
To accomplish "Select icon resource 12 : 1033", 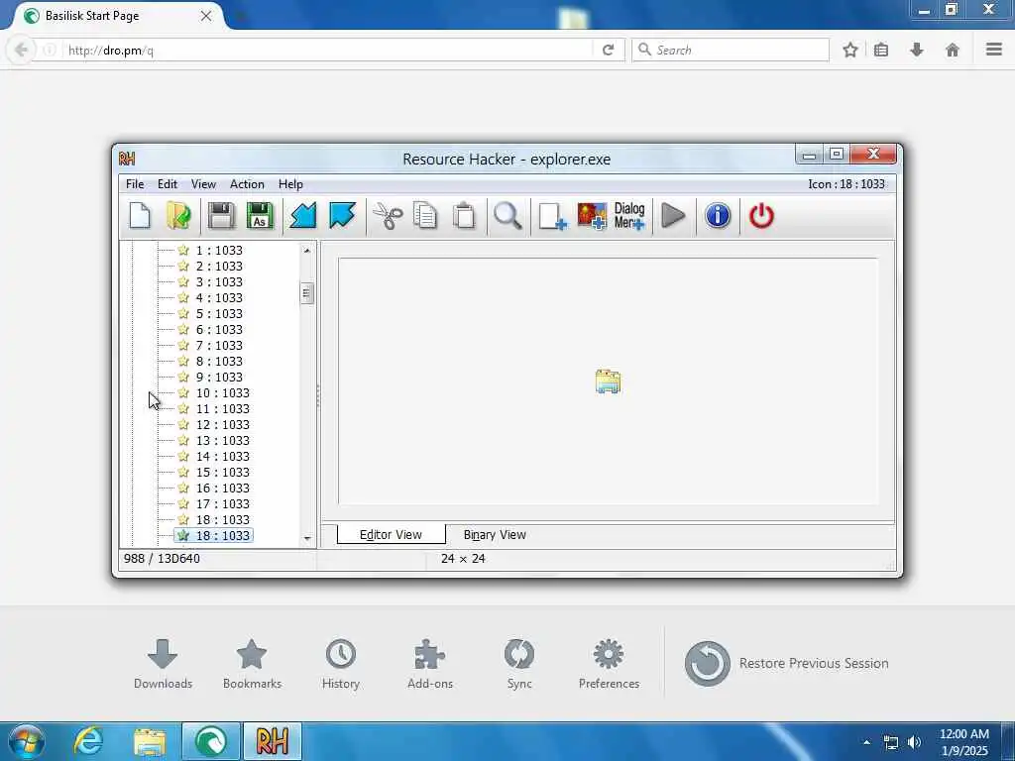I will coord(222,424).
